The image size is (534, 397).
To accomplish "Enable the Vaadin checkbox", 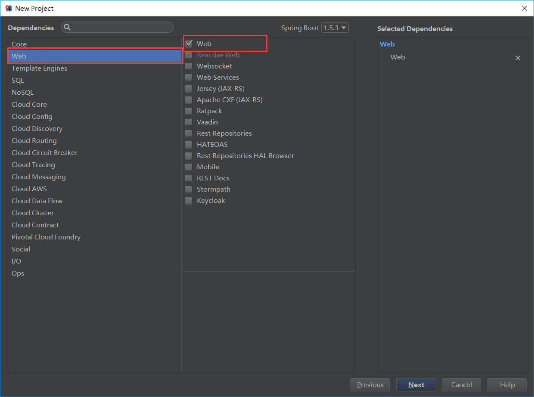I will (x=189, y=122).
